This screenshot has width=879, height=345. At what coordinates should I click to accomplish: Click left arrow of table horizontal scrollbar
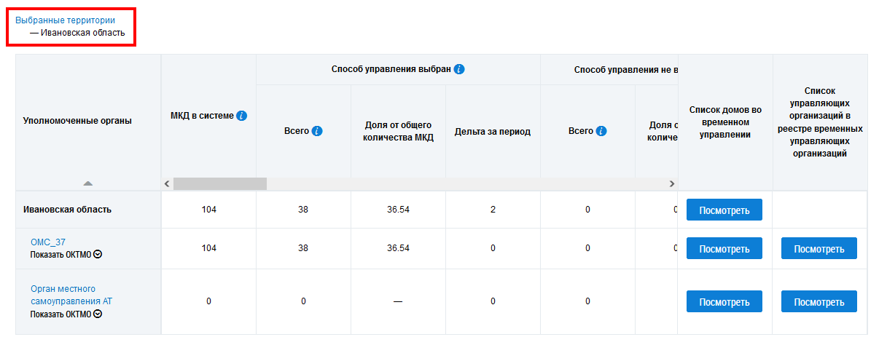167,184
